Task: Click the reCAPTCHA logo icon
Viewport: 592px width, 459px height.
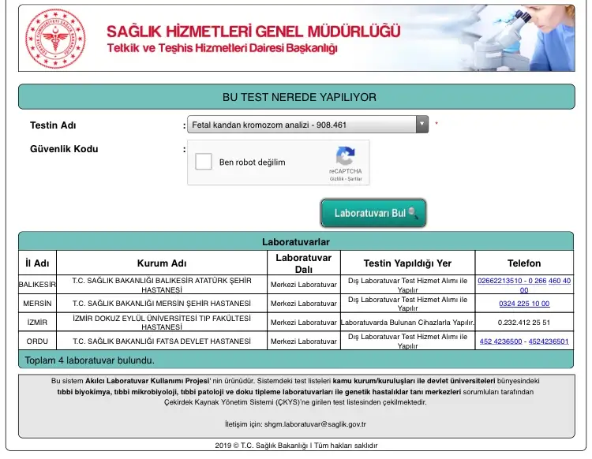Action: point(345,155)
